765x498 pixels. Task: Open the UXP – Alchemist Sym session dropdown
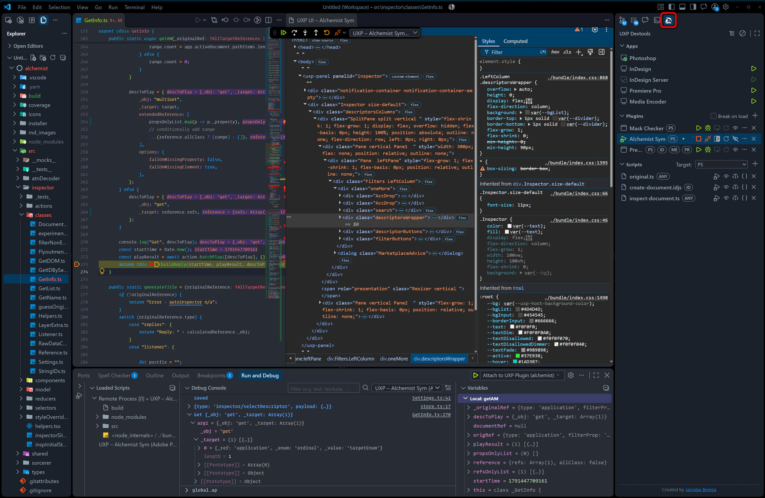pyautogui.click(x=385, y=33)
